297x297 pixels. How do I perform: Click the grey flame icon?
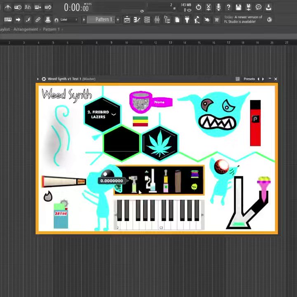[48, 196]
